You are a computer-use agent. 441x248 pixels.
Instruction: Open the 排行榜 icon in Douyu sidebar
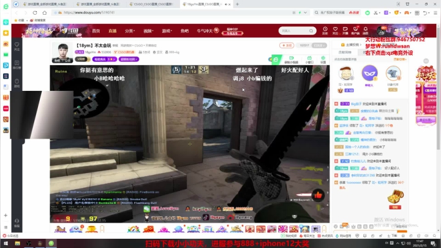pyautogui.click(x=17, y=64)
